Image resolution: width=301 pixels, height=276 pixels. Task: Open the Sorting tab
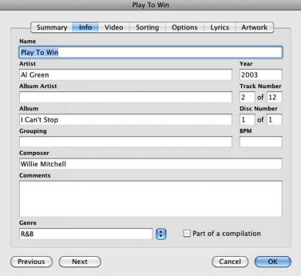[148, 28]
